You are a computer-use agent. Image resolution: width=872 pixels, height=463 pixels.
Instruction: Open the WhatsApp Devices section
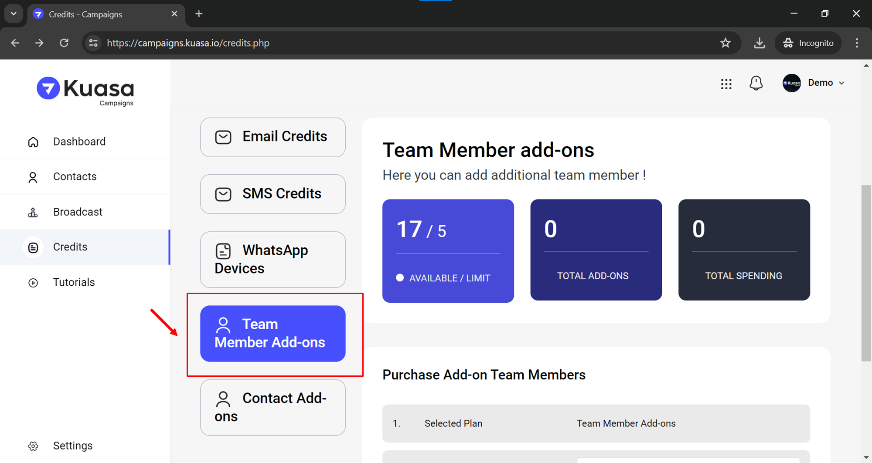pyautogui.click(x=272, y=259)
